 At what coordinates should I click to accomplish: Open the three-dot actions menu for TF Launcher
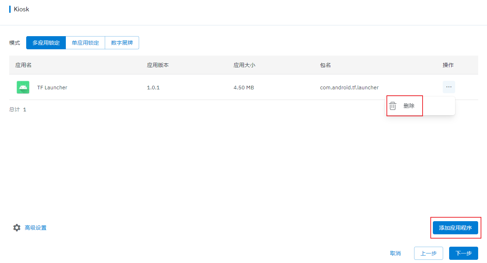pyautogui.click(x=449, y=87)
